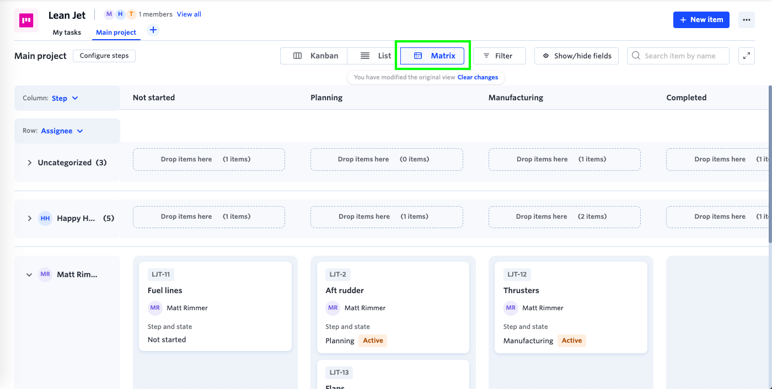Click the T member avatar in header
The height and width of the screenshot is (389, 772).
point(131,14)
